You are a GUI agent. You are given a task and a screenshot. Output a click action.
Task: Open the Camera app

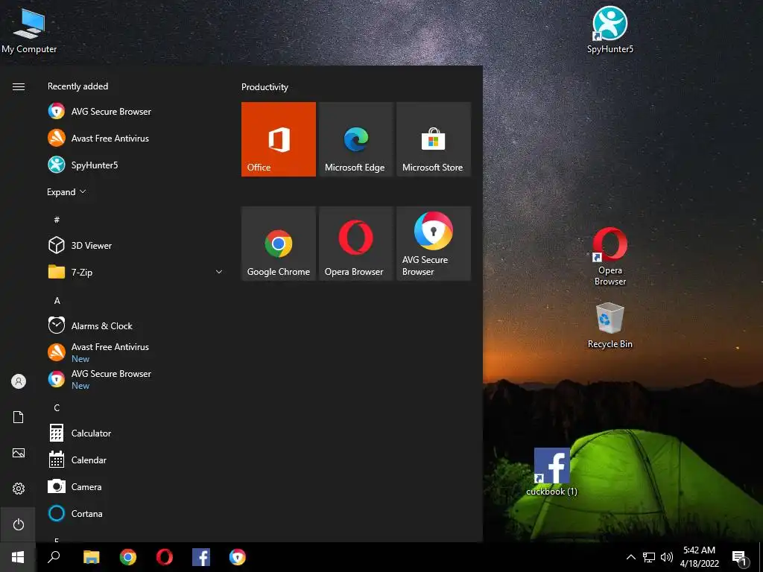136,486
